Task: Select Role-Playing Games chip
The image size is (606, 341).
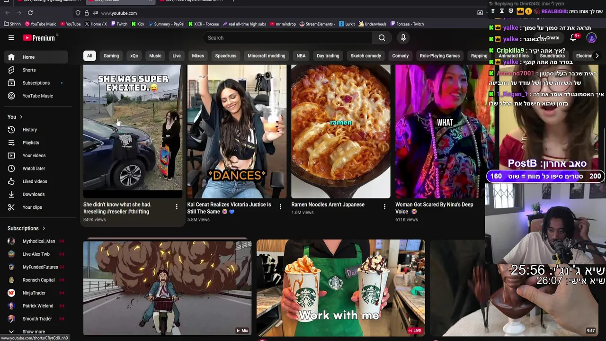Action: 440,56
